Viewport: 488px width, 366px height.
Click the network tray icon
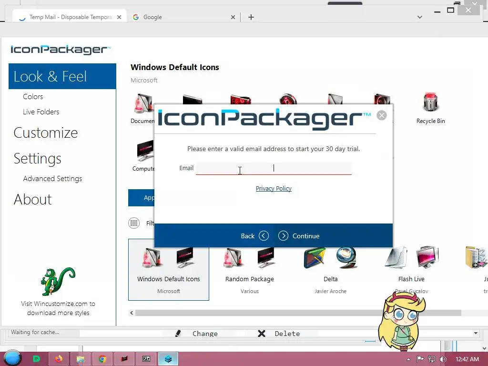432,359
